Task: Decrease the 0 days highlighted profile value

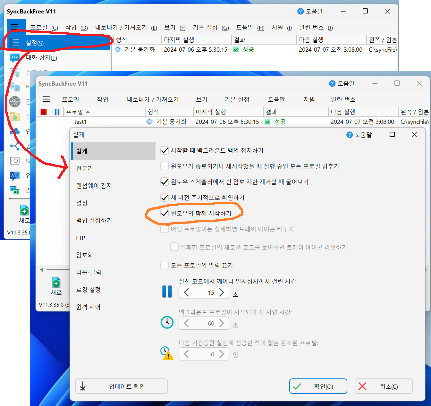Action: tap(186, 354)
